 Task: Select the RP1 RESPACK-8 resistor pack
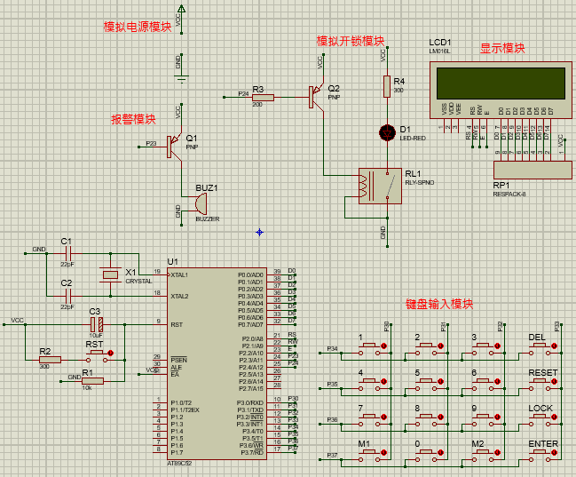tap(533, 170)
